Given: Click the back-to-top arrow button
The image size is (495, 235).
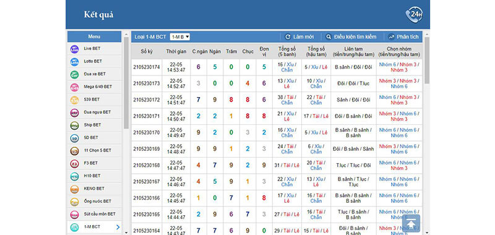Looking at the screenshot, I should (411, 223).
